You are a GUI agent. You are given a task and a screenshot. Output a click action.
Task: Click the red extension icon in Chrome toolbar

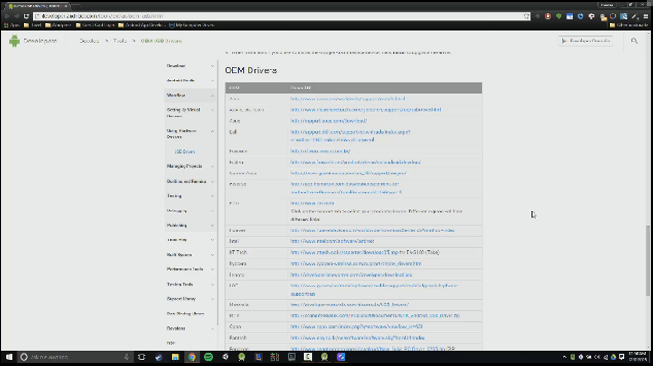pos(548,16)
